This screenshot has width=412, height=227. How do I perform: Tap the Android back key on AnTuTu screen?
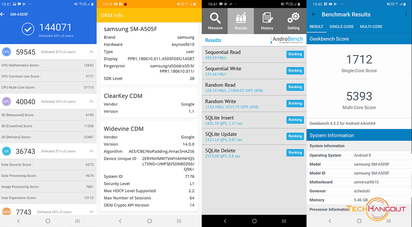coord(18,221)
